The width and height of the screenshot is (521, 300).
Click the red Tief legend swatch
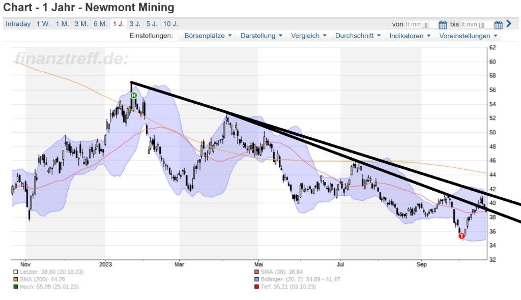coord(256,286)
